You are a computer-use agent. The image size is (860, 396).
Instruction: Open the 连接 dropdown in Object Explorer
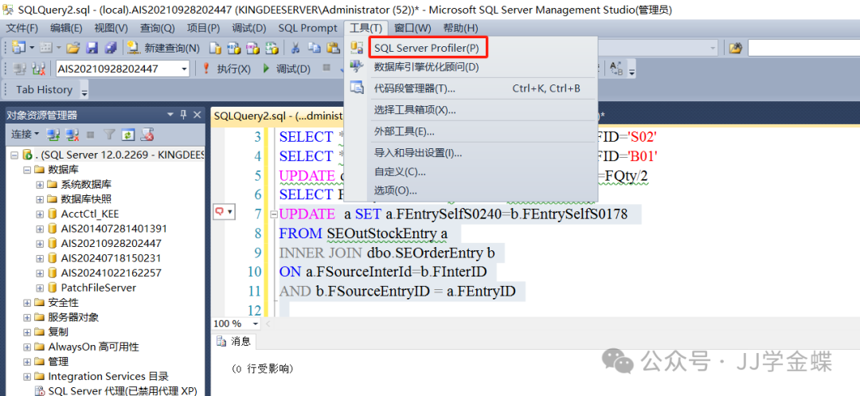click(25, 135)
